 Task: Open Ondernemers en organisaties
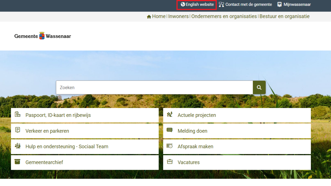224,17
